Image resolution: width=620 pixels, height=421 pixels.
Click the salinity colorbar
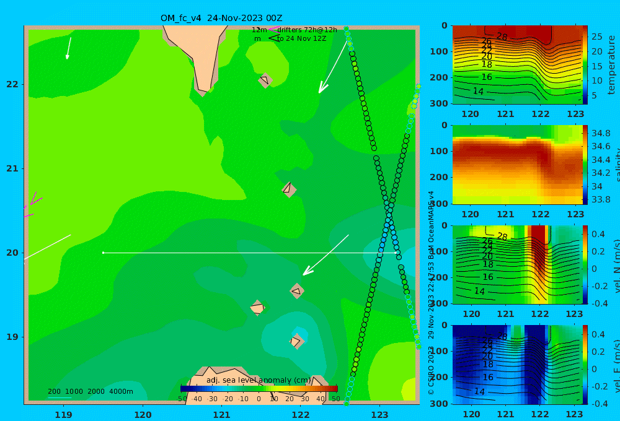[585, 165]
